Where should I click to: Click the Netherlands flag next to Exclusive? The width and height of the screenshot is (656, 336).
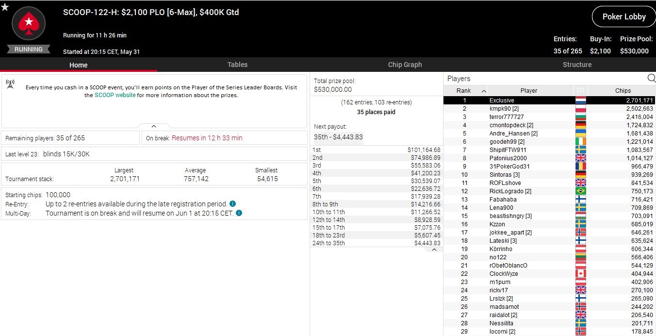tap(580, 101)
